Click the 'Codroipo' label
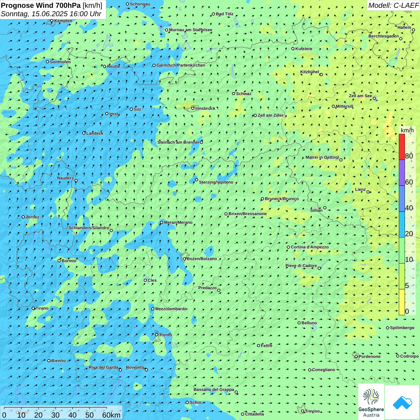Viewport: 420px width, 420px height. click(409, 356)
